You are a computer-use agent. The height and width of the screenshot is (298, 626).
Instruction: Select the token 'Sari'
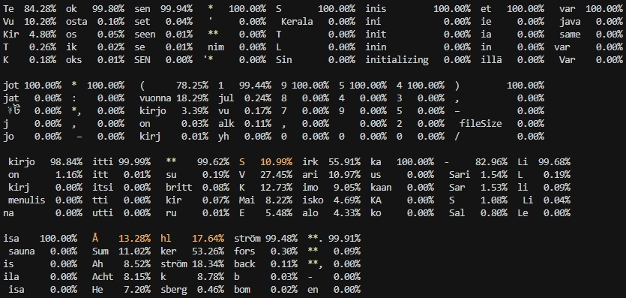point(460,175)
